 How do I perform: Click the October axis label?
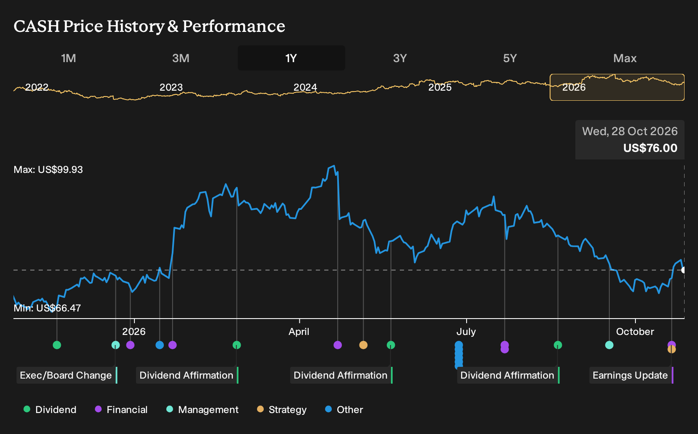coord(635,332)
